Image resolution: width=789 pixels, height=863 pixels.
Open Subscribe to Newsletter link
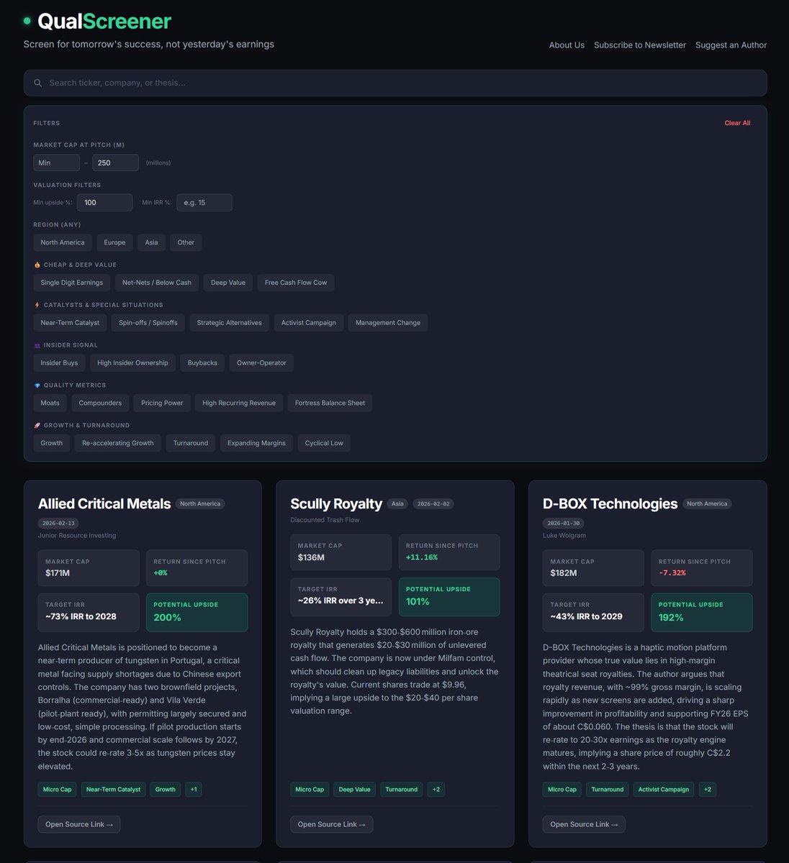[x=640, y=45]
